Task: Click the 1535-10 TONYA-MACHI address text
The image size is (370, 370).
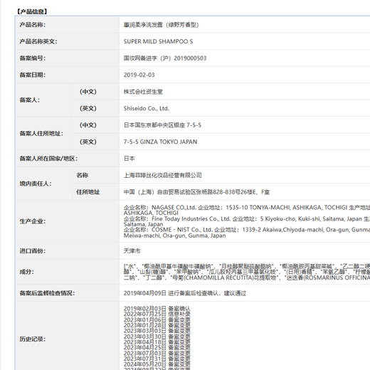Action: coord(286,208)
